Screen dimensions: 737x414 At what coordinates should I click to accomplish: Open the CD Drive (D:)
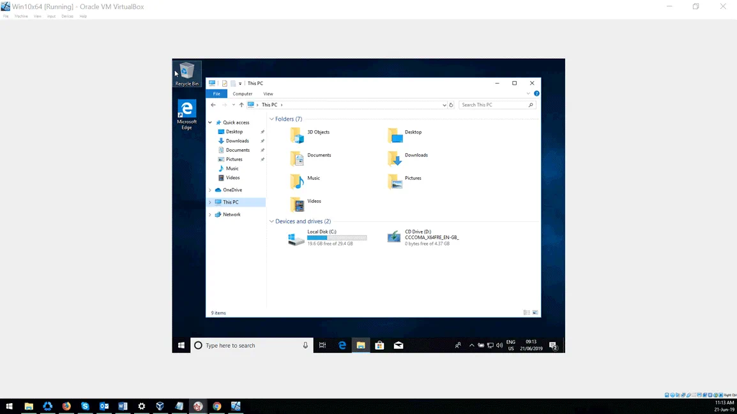point(394,237)
